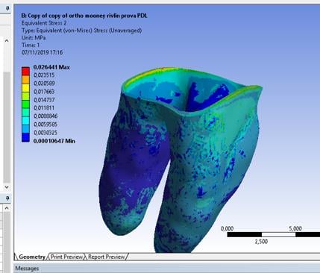
Task: Click the upper left panel scroll up arrow
Action: [x=7, y=40]
